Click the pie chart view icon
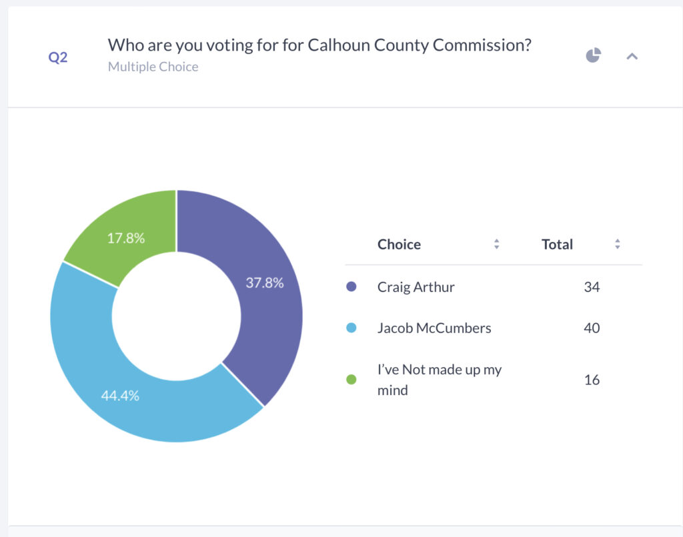 point(593,55)
